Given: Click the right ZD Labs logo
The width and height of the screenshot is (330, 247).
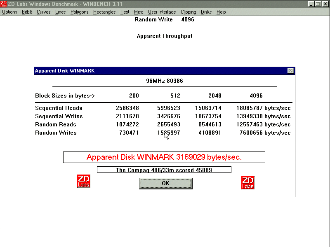Looking at the screenshot, I should click(x=248, y=183).
